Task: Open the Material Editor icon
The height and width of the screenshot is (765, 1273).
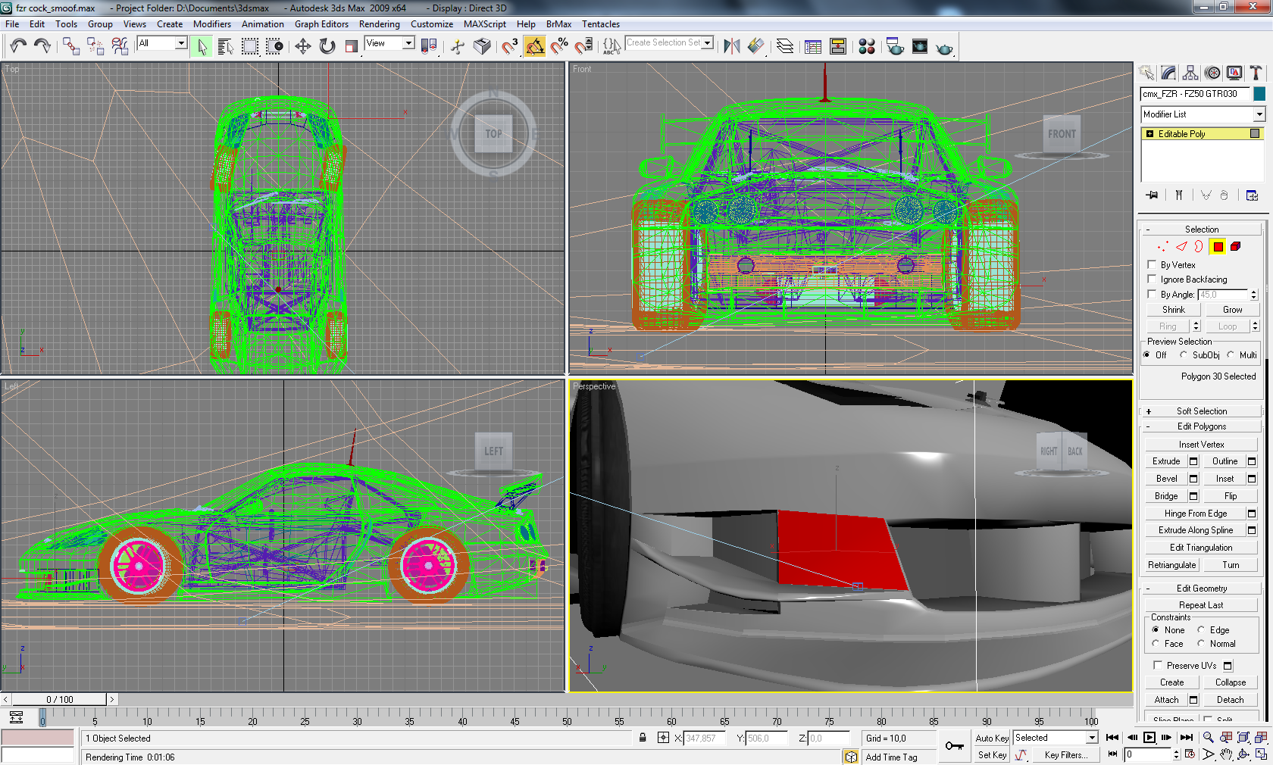Action: [x=867, y=47]
